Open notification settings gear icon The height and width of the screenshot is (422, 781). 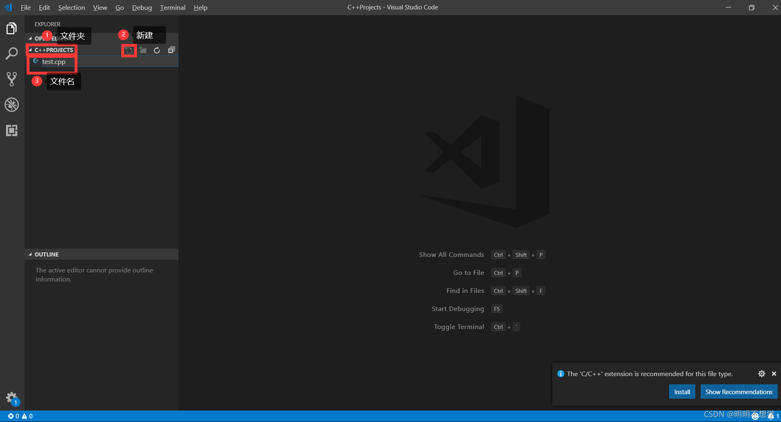pos(762,374)
